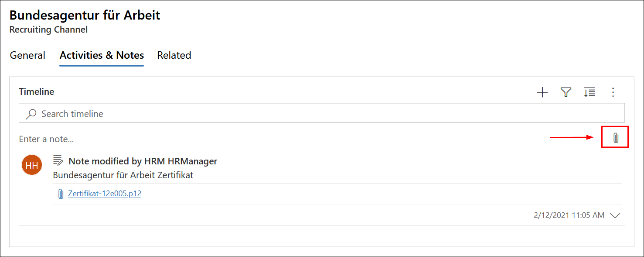This screenshot has width=644, height=257.
Task: Download the Zertifikat-12e005.p12 attachment
Action: 105,194
